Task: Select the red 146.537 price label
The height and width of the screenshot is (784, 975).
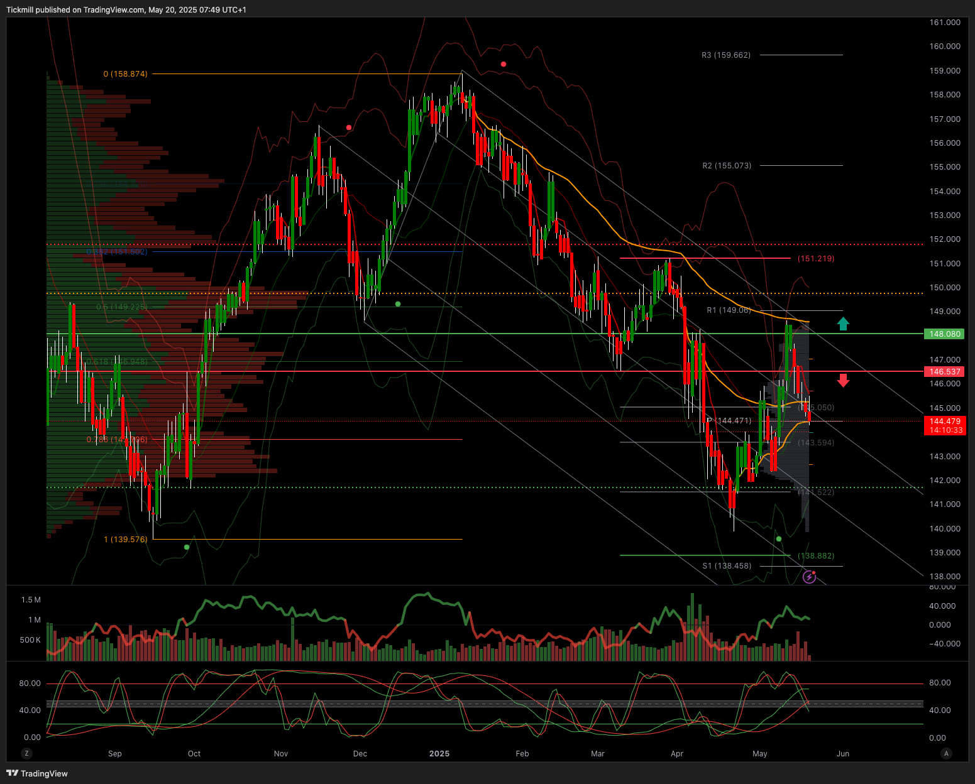Action: pyautogui.click(x=945, y=372)
